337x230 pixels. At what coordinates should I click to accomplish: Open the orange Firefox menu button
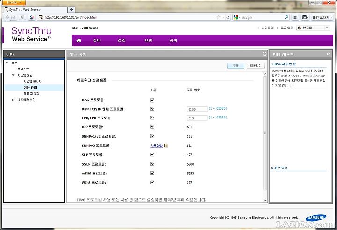pyautogui.click(x=14, y=3)
